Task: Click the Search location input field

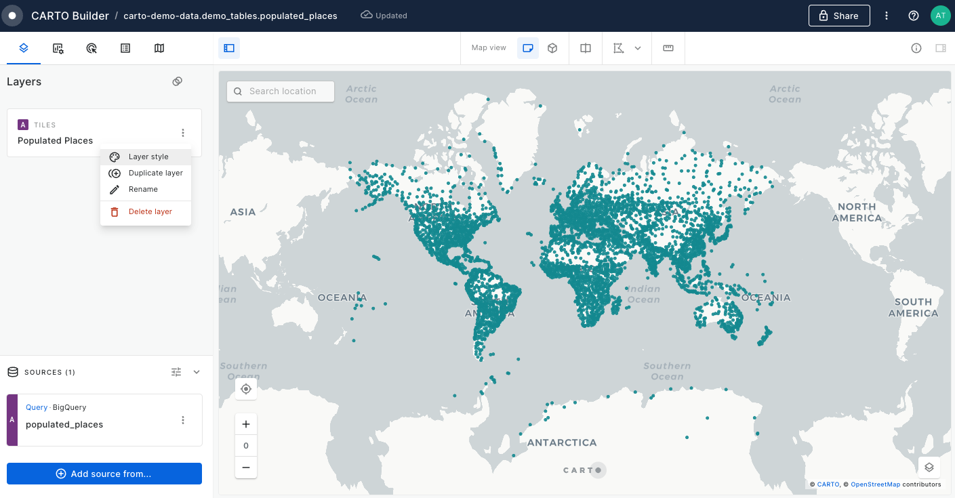Action: coord(281,91)
